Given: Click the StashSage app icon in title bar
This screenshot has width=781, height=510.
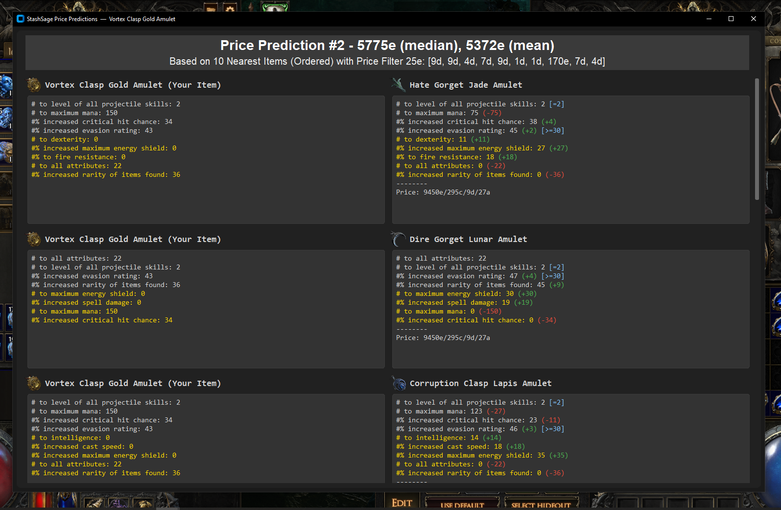Looking at the screenshot, I should point(20,19).
